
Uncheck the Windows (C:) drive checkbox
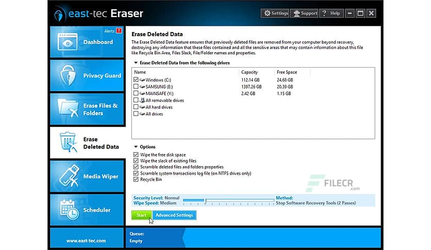click(x=136, y=80)
